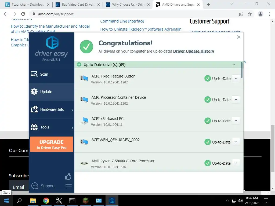Open Hardware Info in sidebar
Image resolution: width=275 pixels, height=206 pixels.
(52, 109)
